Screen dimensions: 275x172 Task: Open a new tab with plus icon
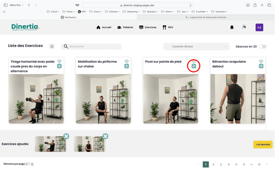tap(262, 5)
